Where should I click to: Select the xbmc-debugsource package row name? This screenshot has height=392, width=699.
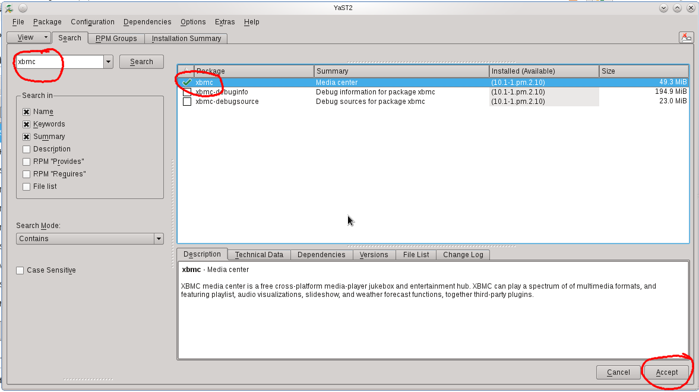pos(227,102)
